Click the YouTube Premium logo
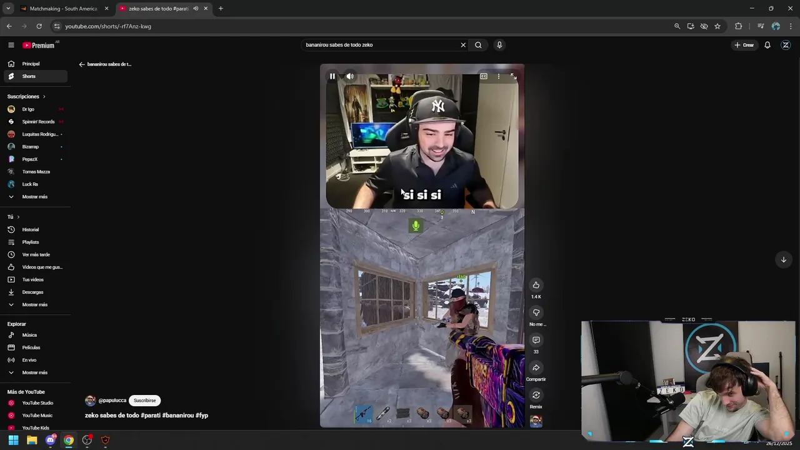Image resolution: width=800 pixels, height=450 pixels. [39, 45]
